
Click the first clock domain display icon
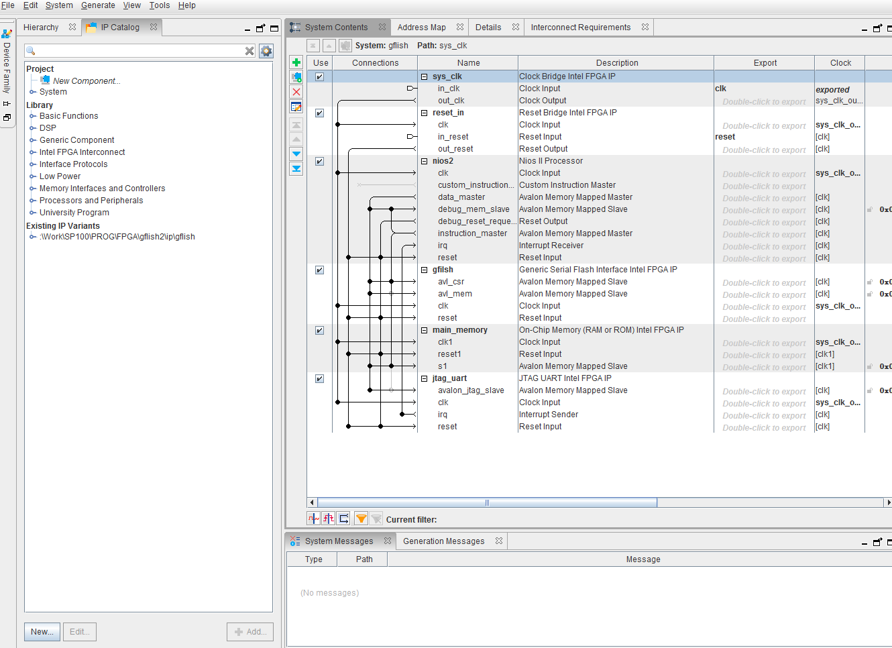click(x=313, y=519)
